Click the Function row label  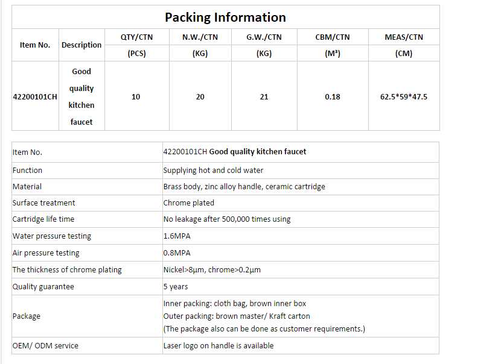tap(28, 171)
